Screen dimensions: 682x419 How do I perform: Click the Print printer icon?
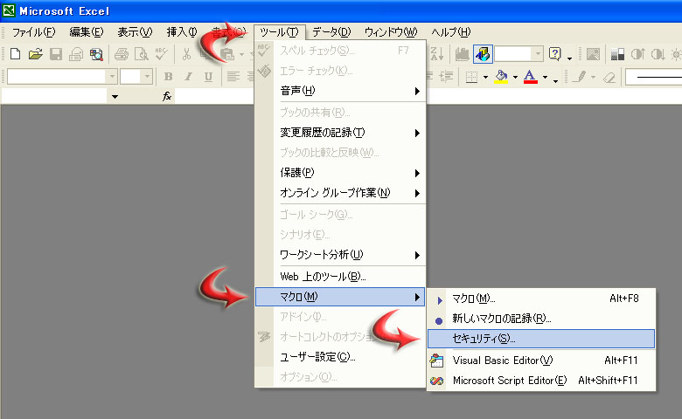point(122,54)
